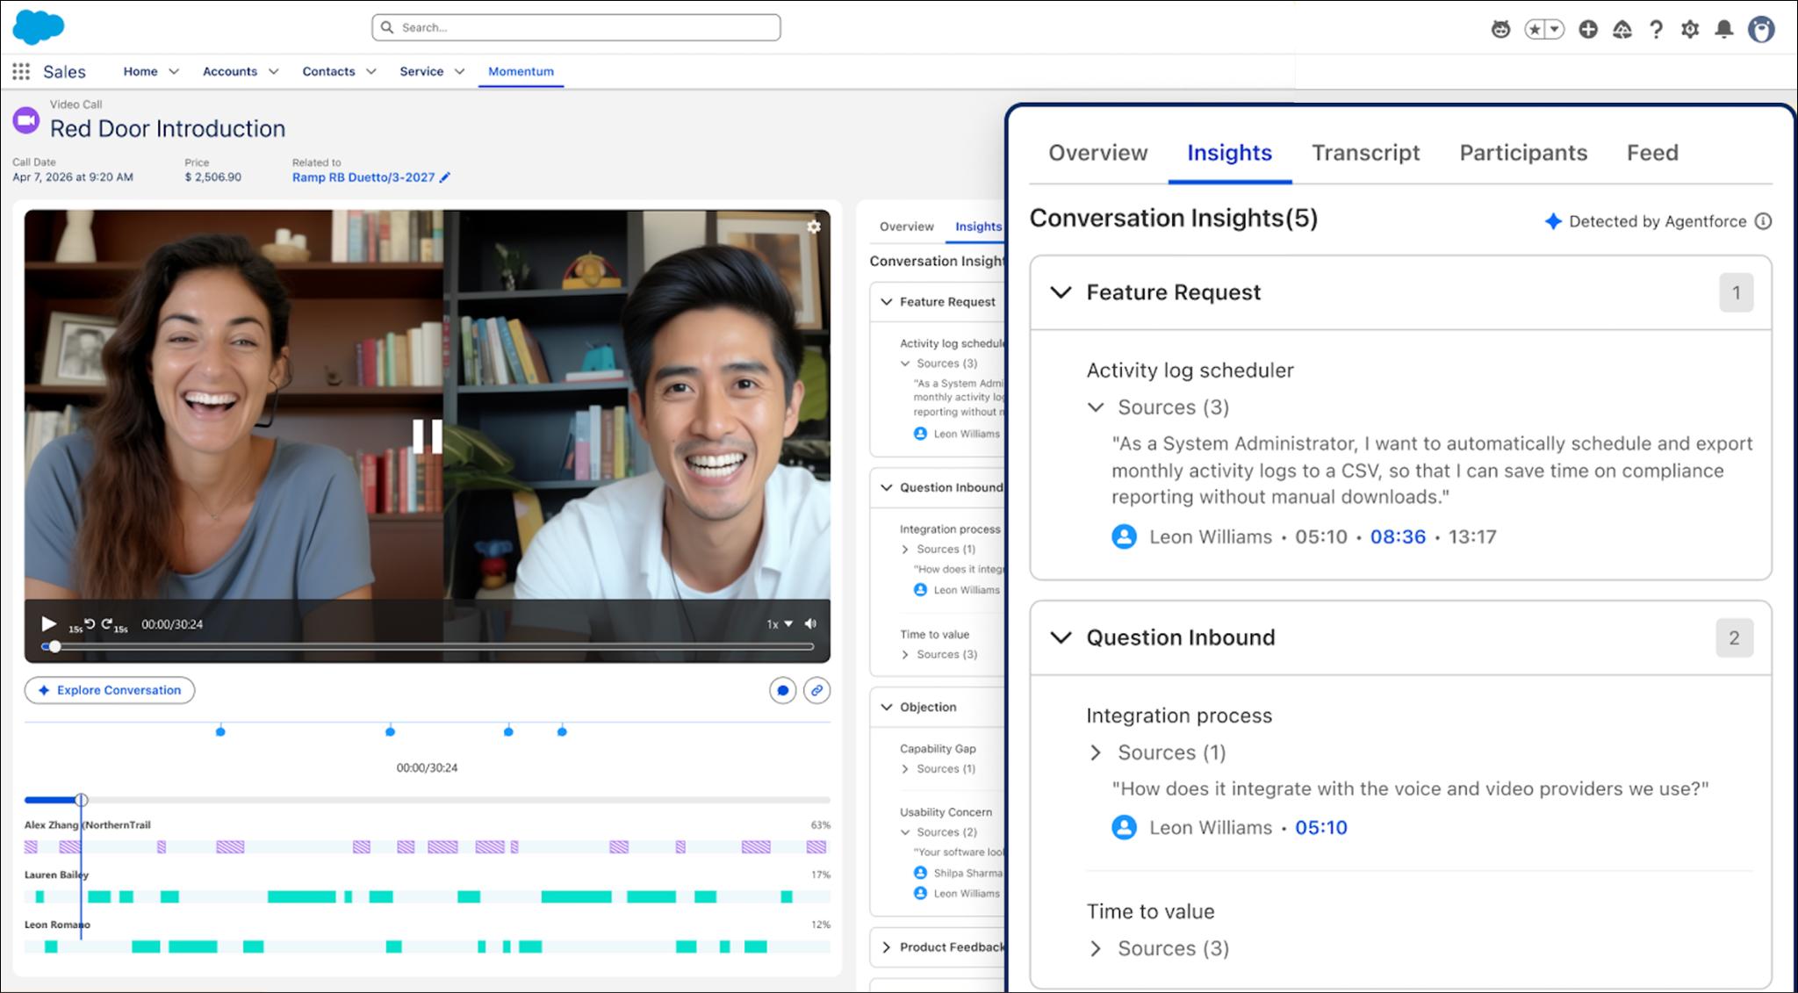Screen dimensions: 1798x993
Task: Open the user profile avatar
Action: (1761, 29)
